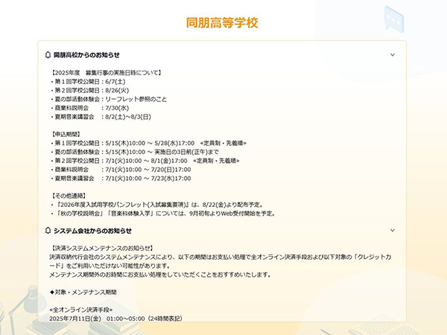Click 夏の部活動体験会：リーフレット参照のこと line
The width and height of the screenshot is (447, 335).
click(109, 99)
